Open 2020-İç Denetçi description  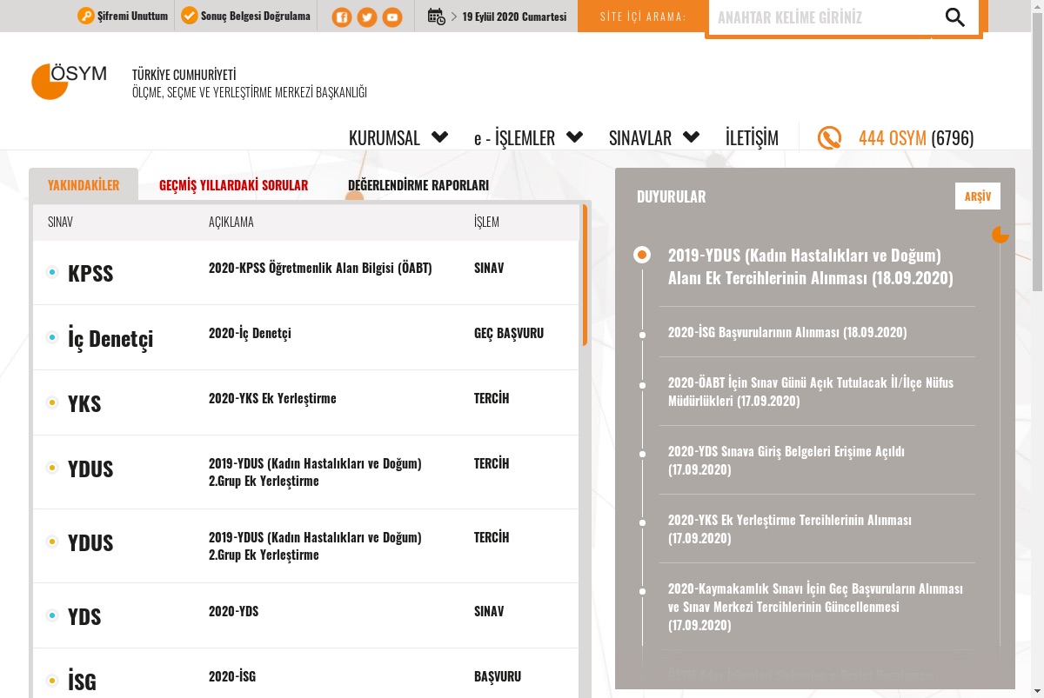(x=250, y=333)
